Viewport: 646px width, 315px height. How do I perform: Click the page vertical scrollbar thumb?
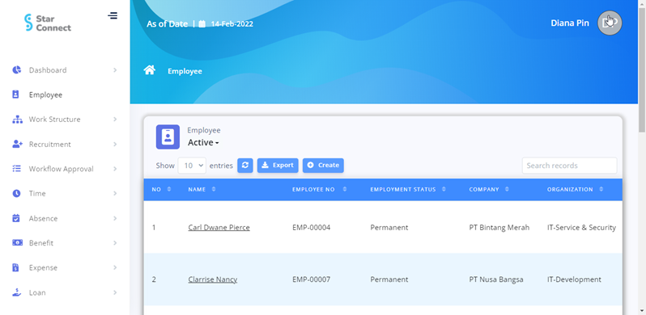[x=642, y=70]
